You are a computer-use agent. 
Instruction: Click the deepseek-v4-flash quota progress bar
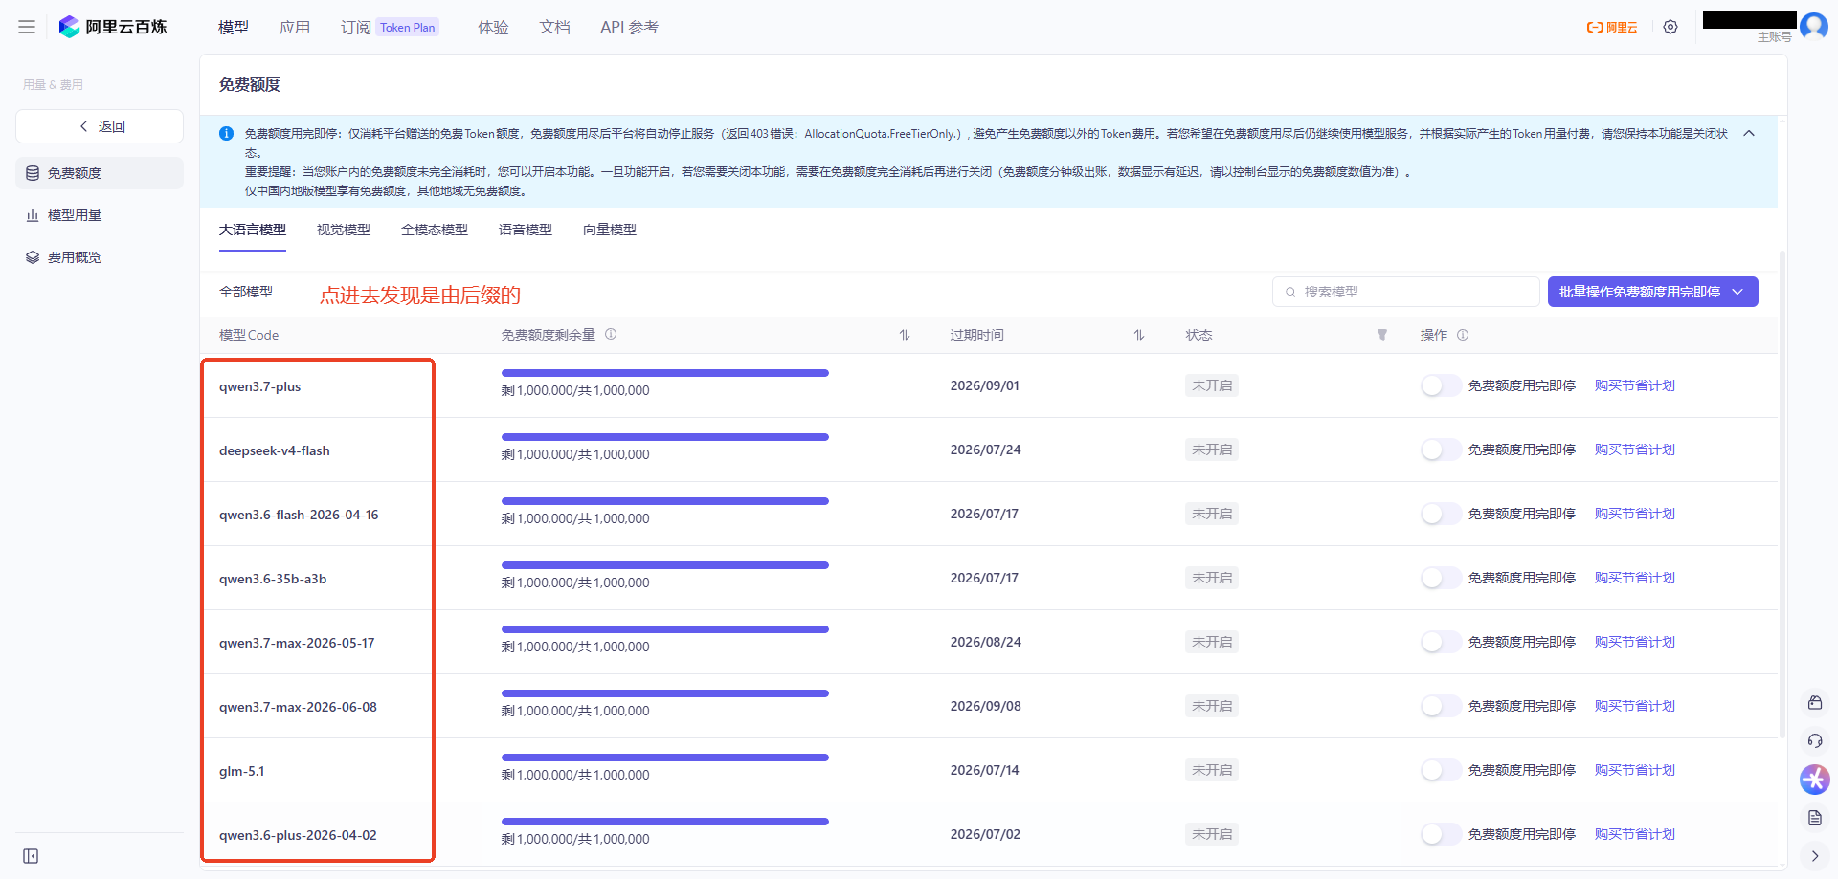click(665, 437)
